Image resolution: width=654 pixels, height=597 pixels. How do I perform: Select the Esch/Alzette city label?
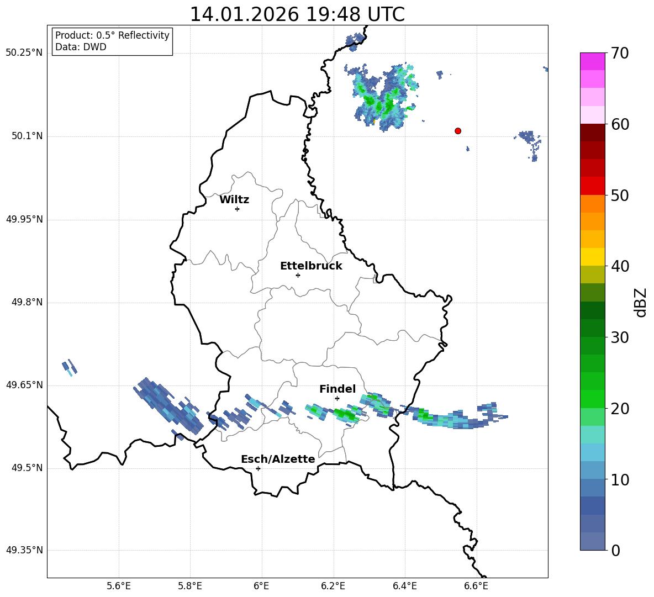[x=278, y=459]
